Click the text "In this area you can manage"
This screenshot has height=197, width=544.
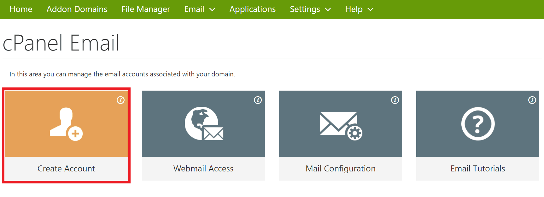[51, 74]
